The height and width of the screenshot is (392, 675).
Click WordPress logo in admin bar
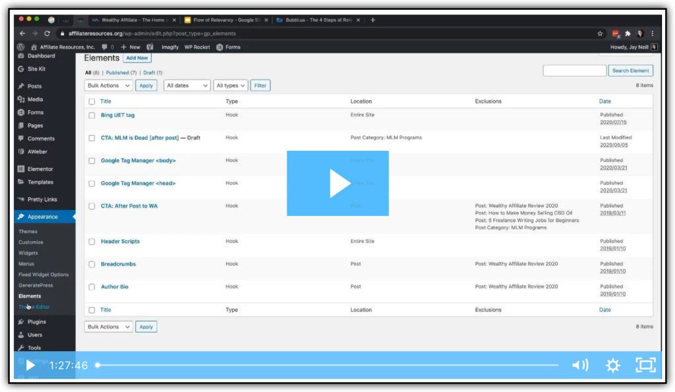point(20,47)
